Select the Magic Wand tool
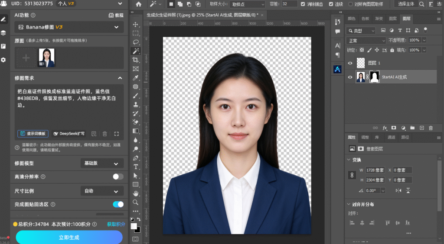Screen dimensions: 444x244 (136, 51)
